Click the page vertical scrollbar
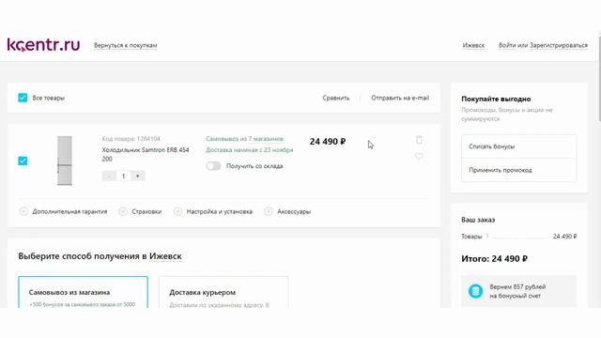This screenshot has height=338, width=601. click(x=599, y=79)
